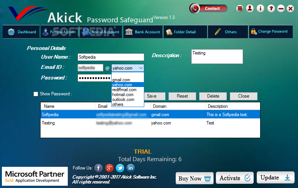Viewport: 298px width, 188px height.
Task: Click the Save button
Action: pos(155,96)
